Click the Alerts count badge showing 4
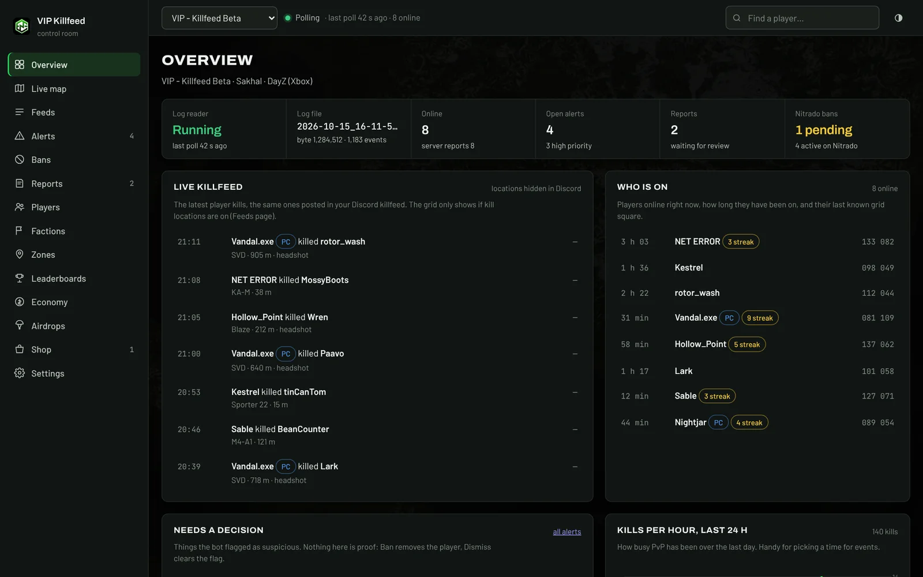Viewport: 923px width, 577px height. click(132, 136)
